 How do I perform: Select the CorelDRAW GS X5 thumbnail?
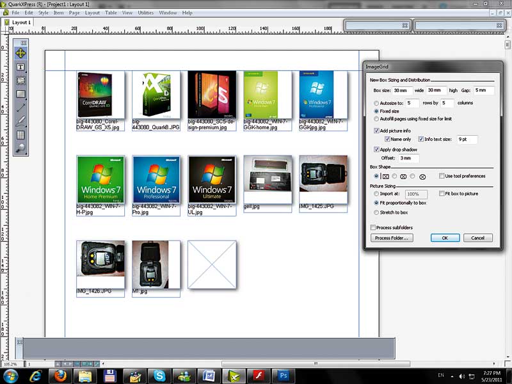coord(100,95)
